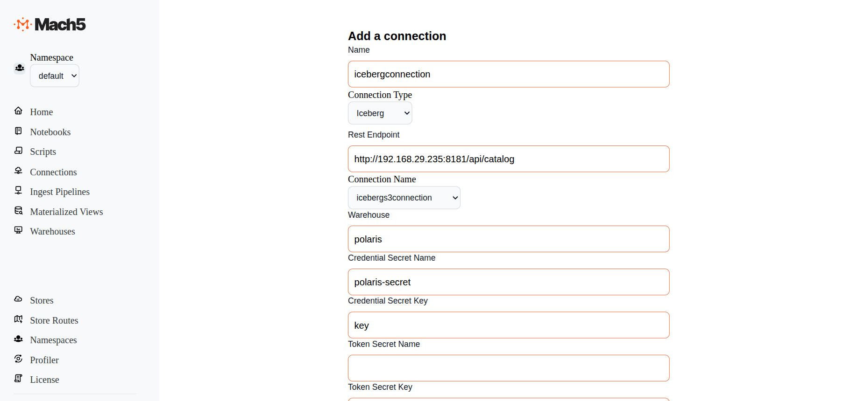
Task: Click the Scripts icon in sidebar
Action: tap(19, 151)
